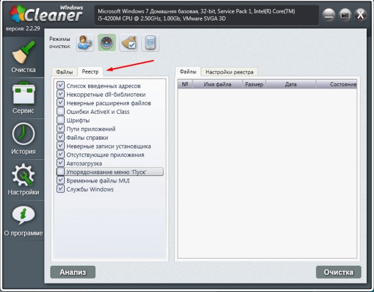
Task: Switch to the results Файлы tab
Action: (188, 71)
